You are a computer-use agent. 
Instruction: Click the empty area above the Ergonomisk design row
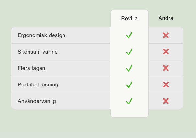58,19
